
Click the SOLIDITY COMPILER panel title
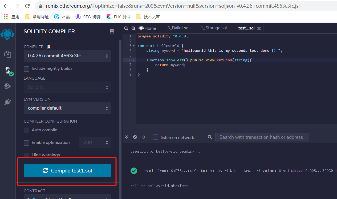[x=49, y=31]
